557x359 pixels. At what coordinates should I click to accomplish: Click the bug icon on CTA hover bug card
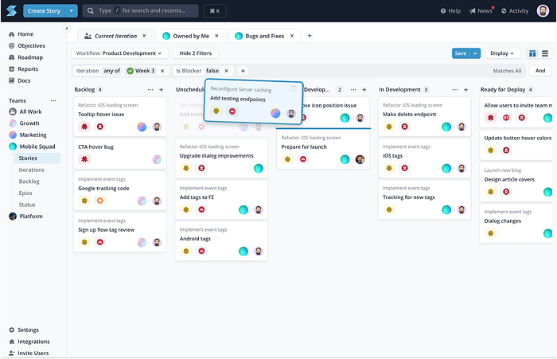coord(84,159)
